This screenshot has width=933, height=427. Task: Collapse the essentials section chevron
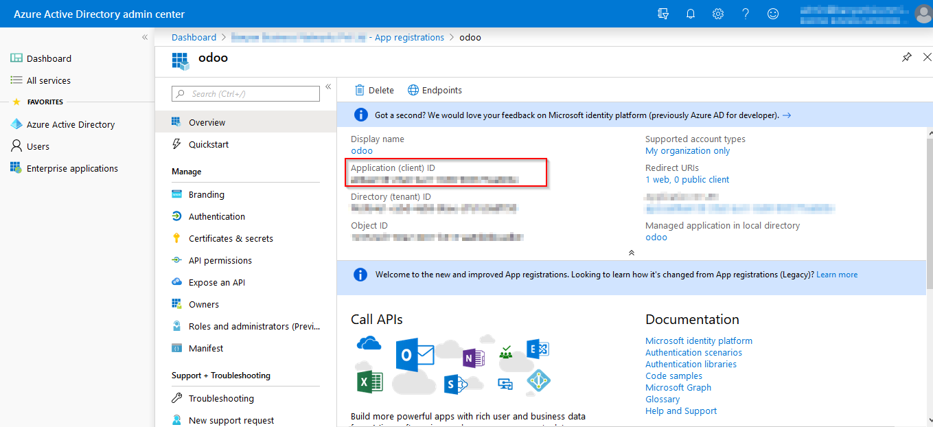pyautogui.click(x=632, y=253)
